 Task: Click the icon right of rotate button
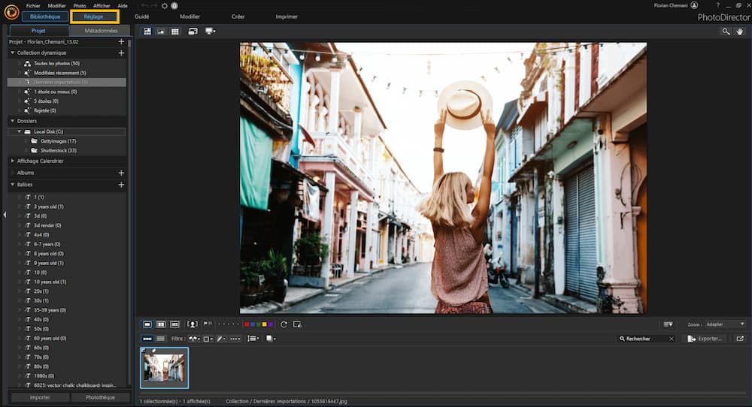coord(297,324)
